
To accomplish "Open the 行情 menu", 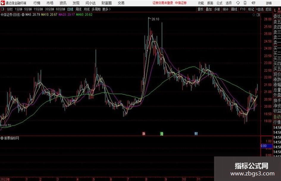I will click(x=37, y=3).
